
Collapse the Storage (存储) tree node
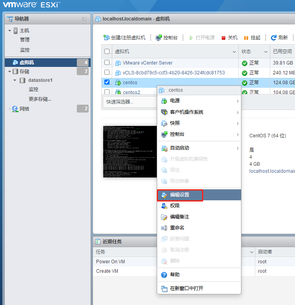[9, 72]
